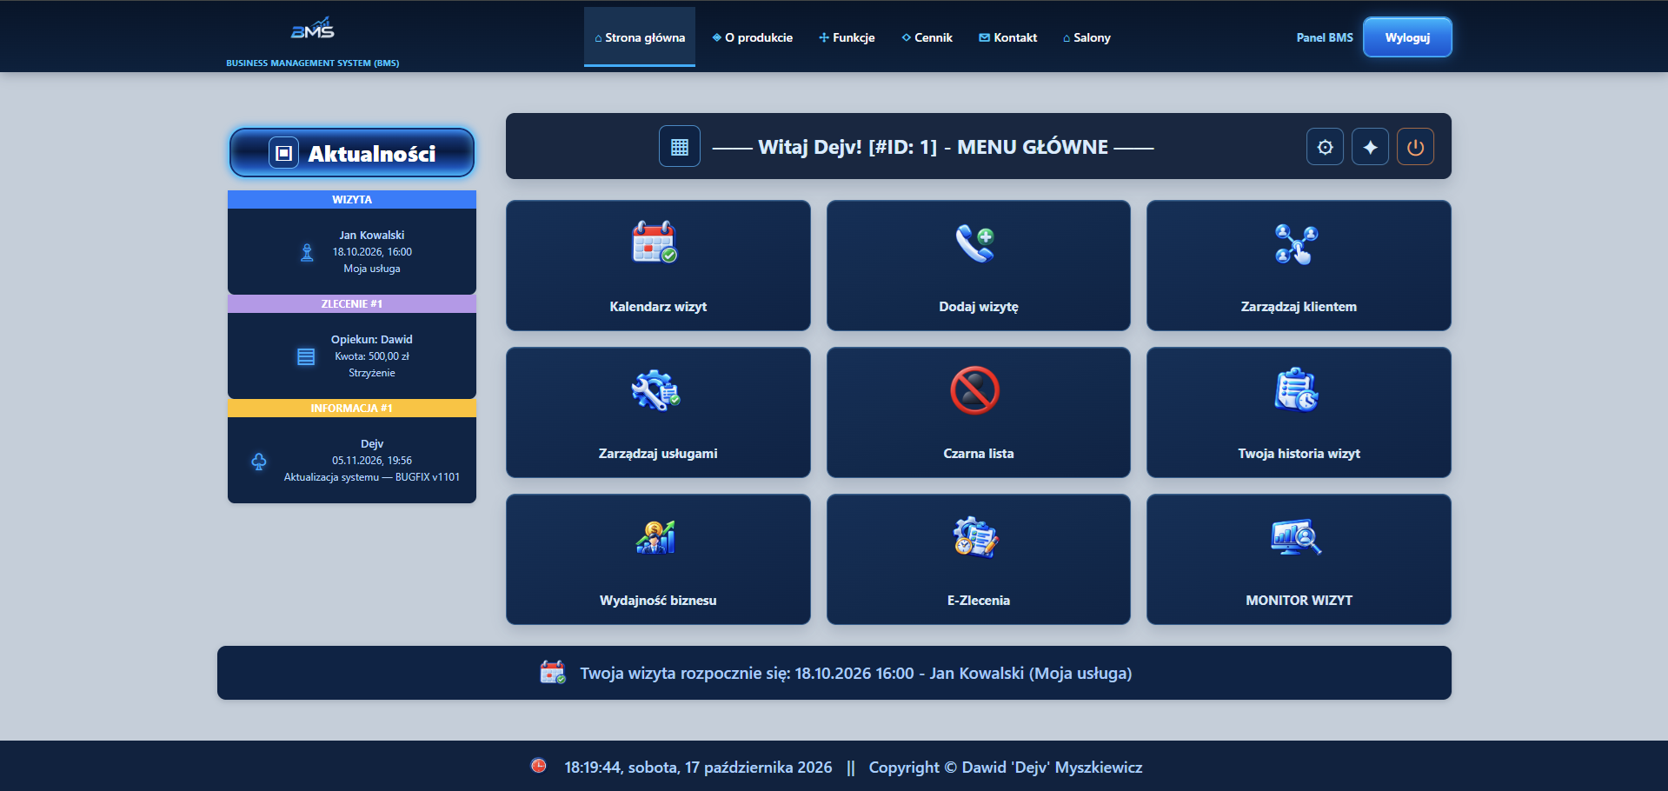Click the Zarządzaj klientem label
This screenshot has height=791, width=1668.
pos(1299,307)
